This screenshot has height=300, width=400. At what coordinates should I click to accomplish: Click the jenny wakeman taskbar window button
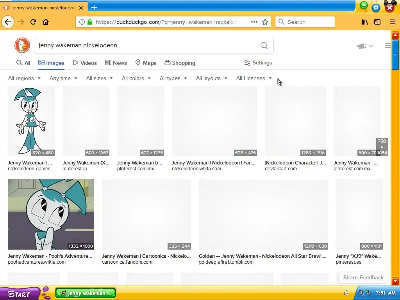(x=85, y=293)
